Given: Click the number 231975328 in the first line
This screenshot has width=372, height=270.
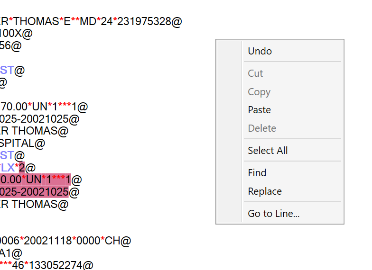Looking at the screenshot, I should pyautogui.click(x=147, y=22).
